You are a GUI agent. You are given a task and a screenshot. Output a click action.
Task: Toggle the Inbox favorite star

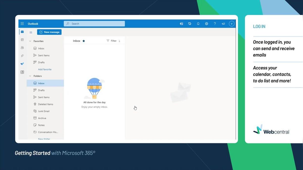pyautogui.click(x=84, y=41)
